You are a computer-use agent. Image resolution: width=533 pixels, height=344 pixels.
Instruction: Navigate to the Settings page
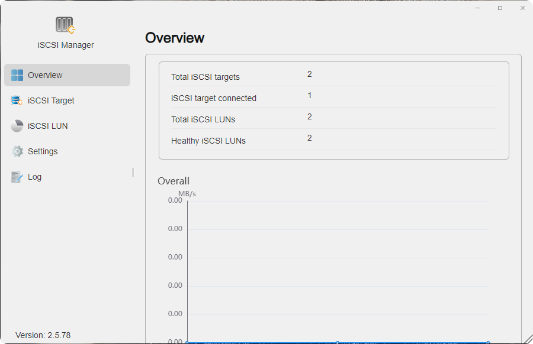tap(42, 151)
